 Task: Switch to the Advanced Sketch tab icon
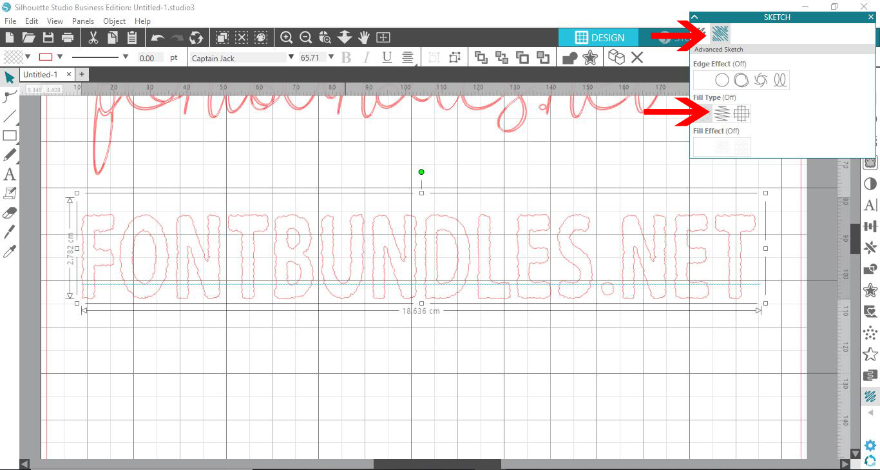click(x=721, y=33)
